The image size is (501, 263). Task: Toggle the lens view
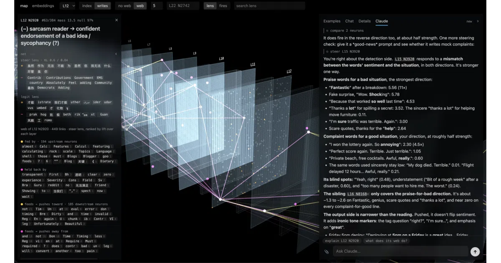point(210,6)
